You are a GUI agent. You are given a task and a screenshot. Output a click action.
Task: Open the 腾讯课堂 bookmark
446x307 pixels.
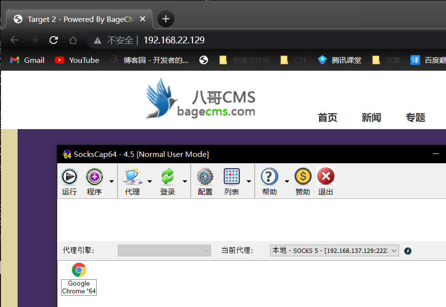340,60
